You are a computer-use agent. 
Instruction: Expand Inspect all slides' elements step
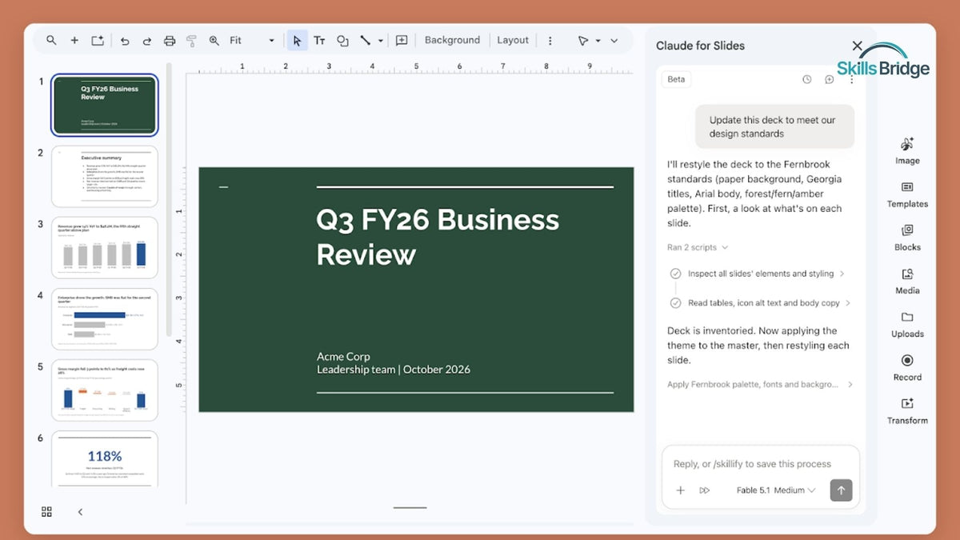click(758, 274)
